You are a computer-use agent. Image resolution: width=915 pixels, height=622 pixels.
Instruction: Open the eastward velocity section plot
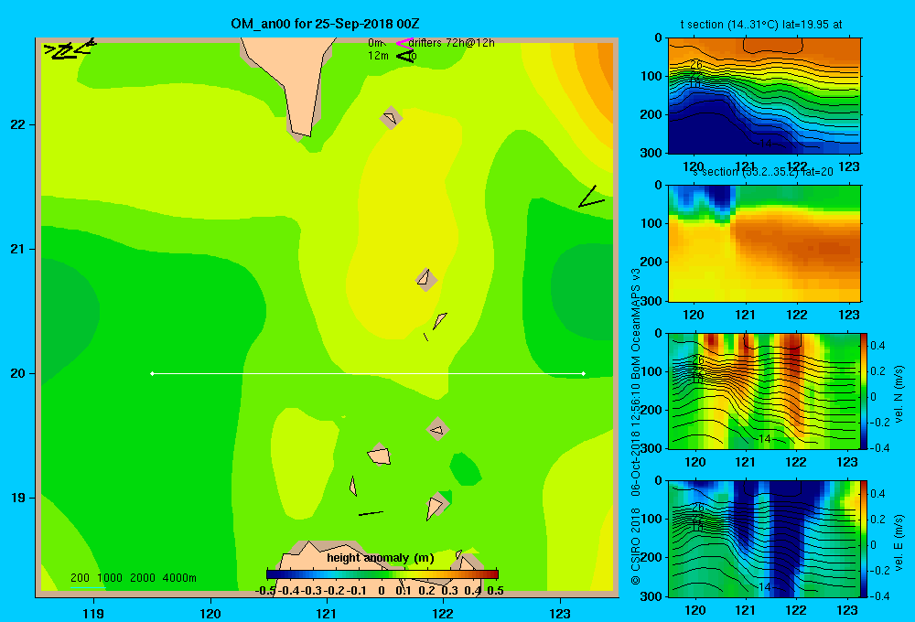(764, 539)
